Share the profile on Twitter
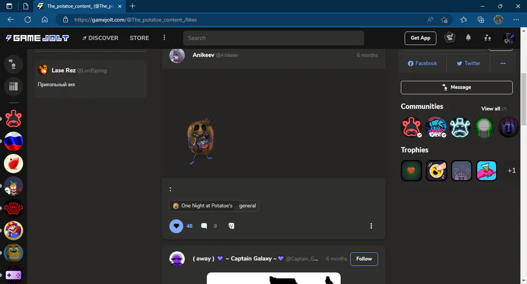527x284 pixels. [468, 63]
